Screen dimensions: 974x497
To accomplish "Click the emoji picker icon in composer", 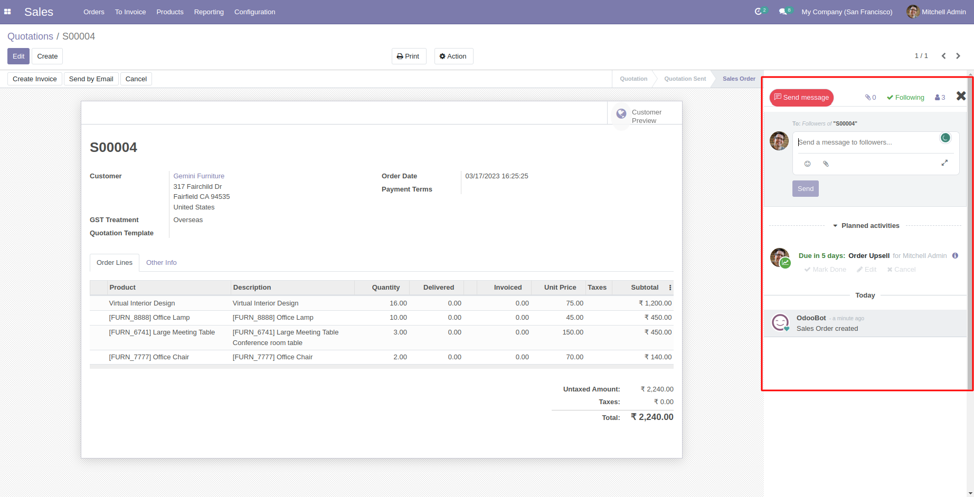I will (807, 164).
